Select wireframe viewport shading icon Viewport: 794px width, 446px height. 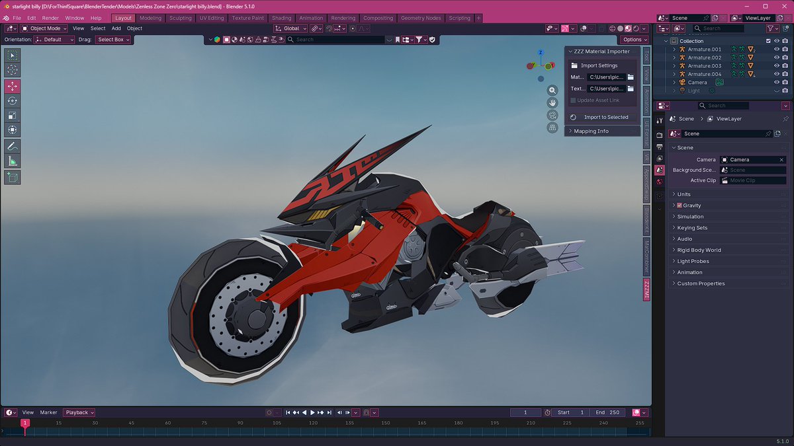coord(612,29)
